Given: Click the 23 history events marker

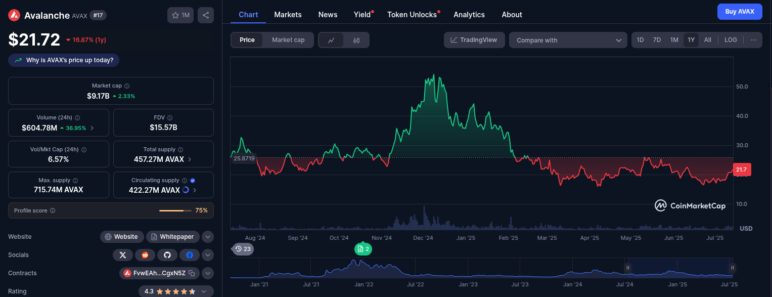Looking at the screenshot, I should [x=243, y=249].
